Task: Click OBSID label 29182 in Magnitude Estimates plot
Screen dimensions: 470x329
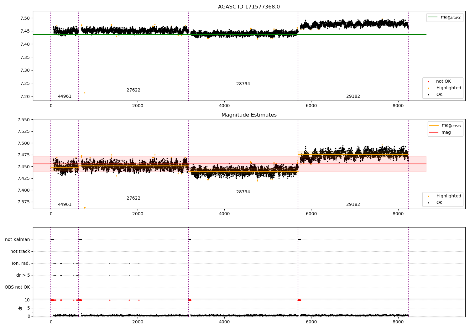Action: point(353,205)
